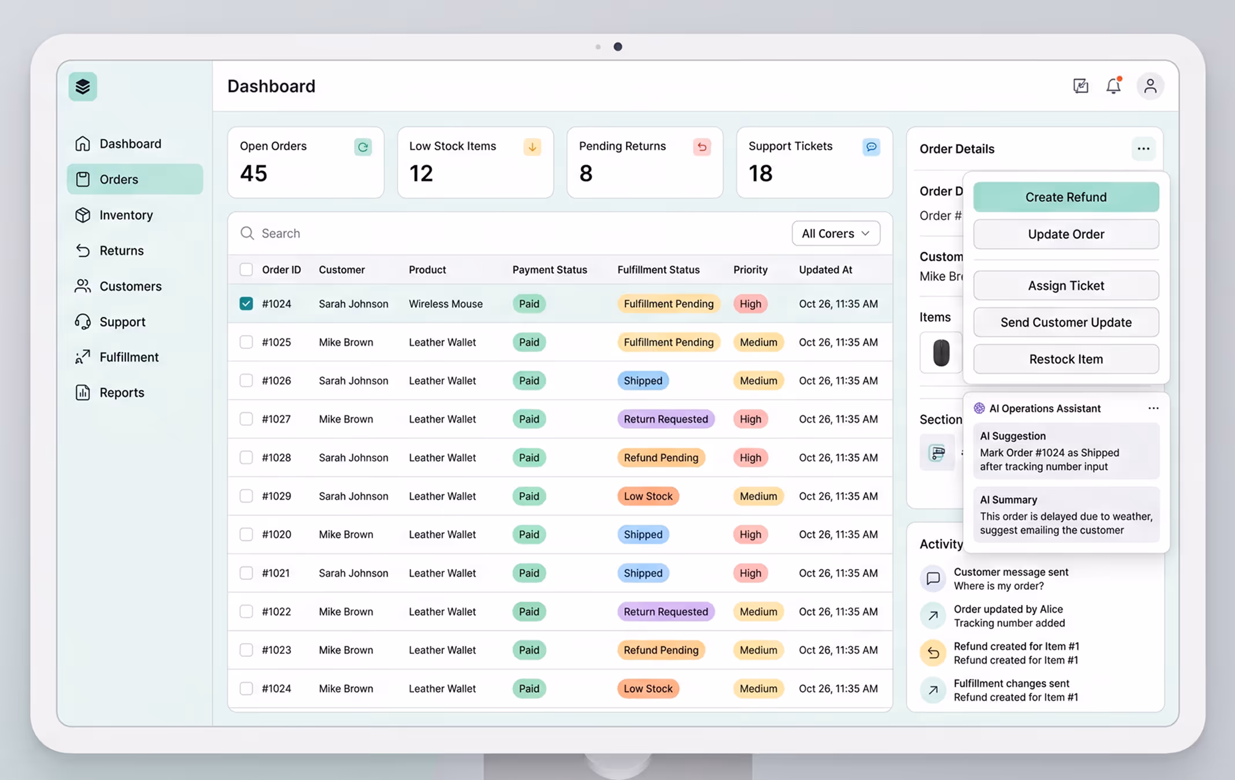This screenshot has width=1235, height=780.
Task: Check the order #1027 checkbox
Action: click(x=246, y=419)
